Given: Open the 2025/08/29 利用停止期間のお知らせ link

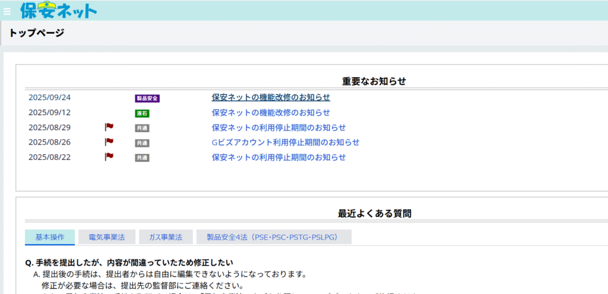Looking at the screenshot, I should point(278,127).
